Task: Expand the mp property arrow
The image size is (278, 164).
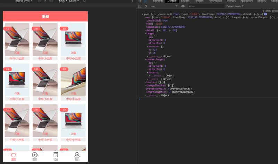Action: tap(145, 17)
